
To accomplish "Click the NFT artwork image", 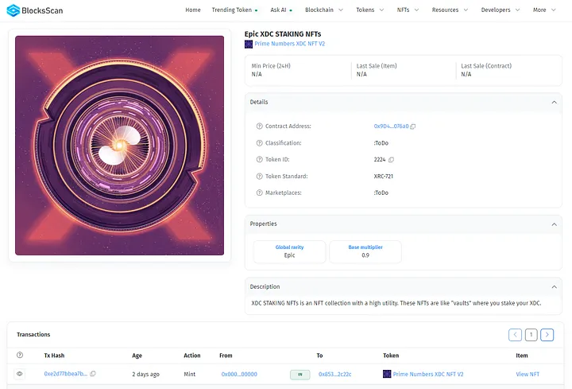I will [119, 146].
